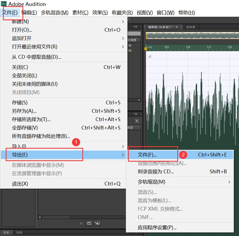Screen dimensions: 239x236
Task: Open the 视图(V) menu
Action: coord(145,13)
